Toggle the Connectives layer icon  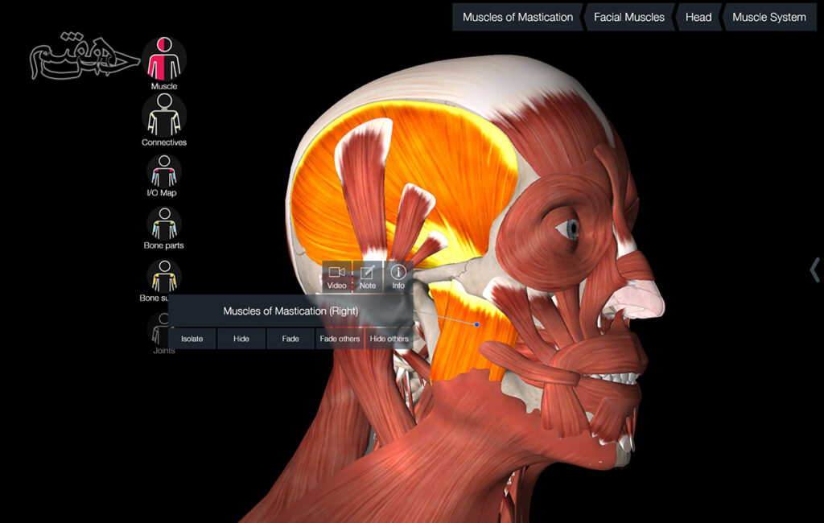coord(164,116)
